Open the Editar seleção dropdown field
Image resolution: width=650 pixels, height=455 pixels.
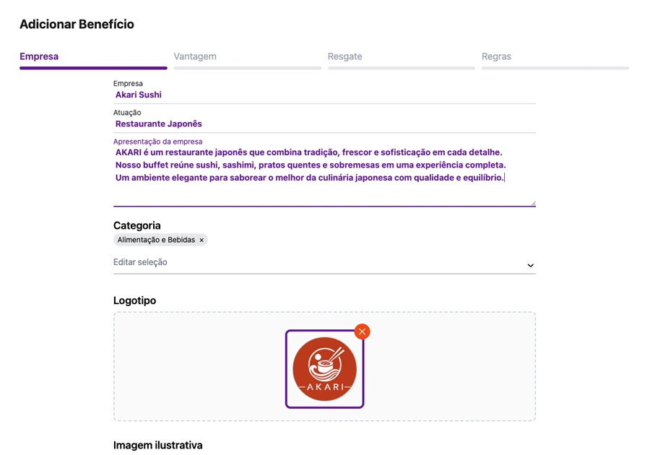coord(324,262)
